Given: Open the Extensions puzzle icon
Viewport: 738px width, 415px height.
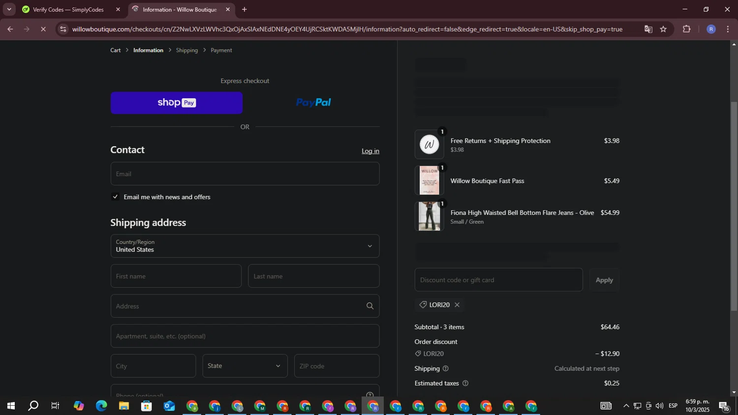Looking at the screenshot, I should 687,29.
